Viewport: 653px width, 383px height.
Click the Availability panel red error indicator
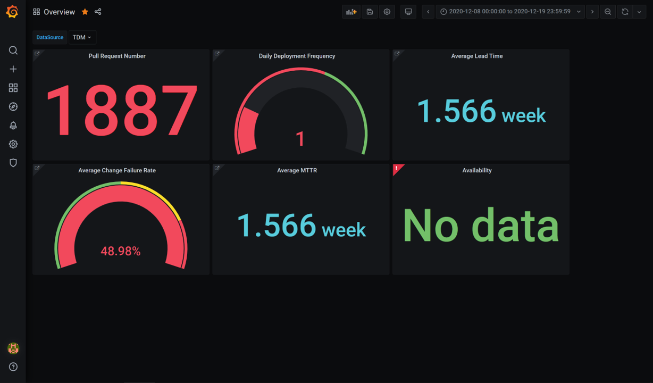click(397, 169)
